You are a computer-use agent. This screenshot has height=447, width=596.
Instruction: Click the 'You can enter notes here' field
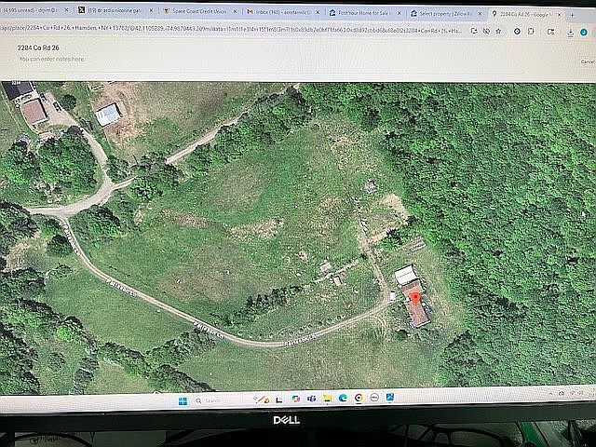56,59
